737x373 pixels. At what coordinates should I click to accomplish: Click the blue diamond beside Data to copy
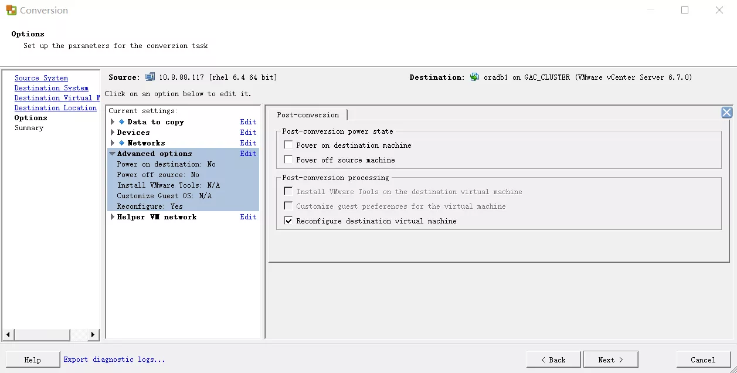[122, 122]
